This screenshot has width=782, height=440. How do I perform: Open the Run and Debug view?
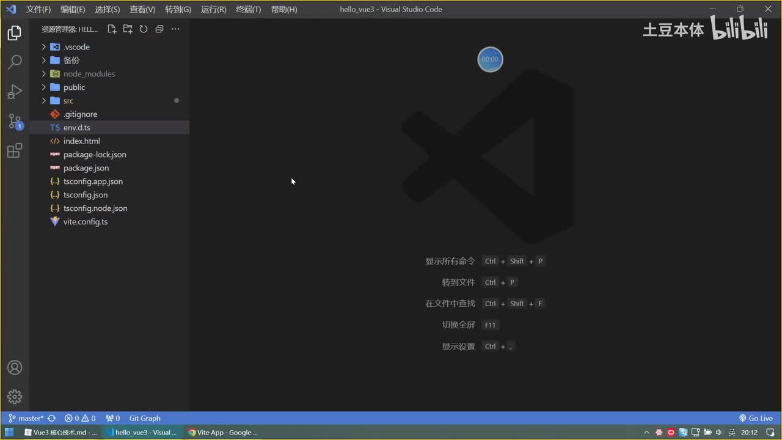[15, 92]
